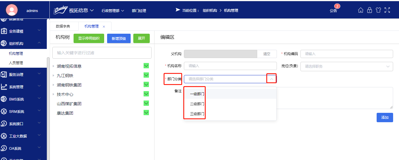Select 康达集团 in tree

(x=65, y=113)
